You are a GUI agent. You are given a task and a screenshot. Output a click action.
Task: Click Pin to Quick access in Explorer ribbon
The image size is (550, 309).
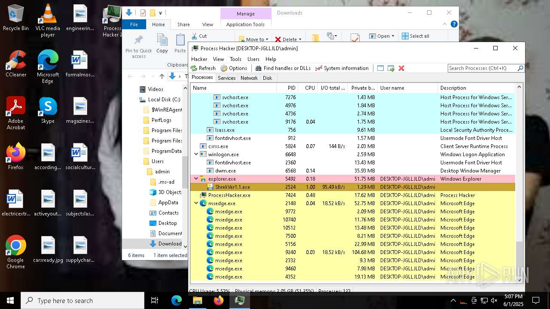click(138, 46)
